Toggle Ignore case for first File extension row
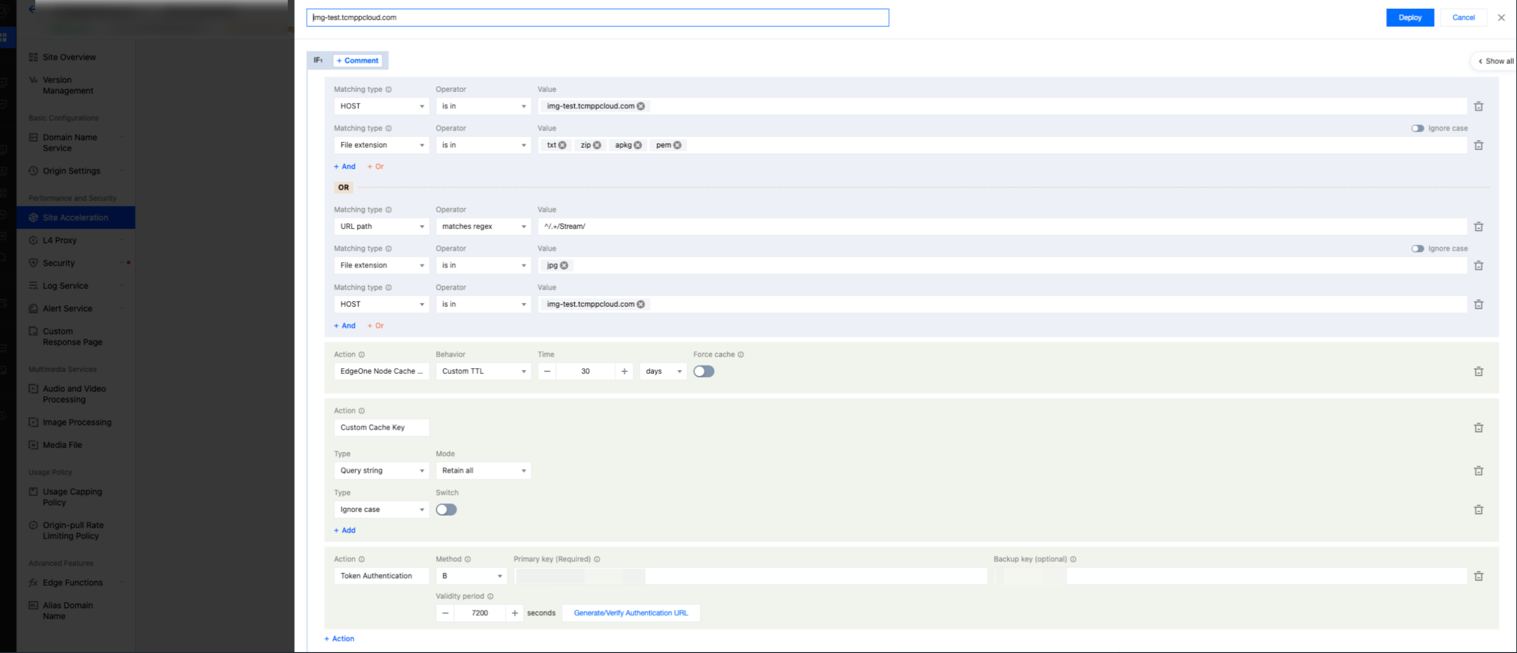Viewport: 1517px width, 653px height. [1418, 128]
